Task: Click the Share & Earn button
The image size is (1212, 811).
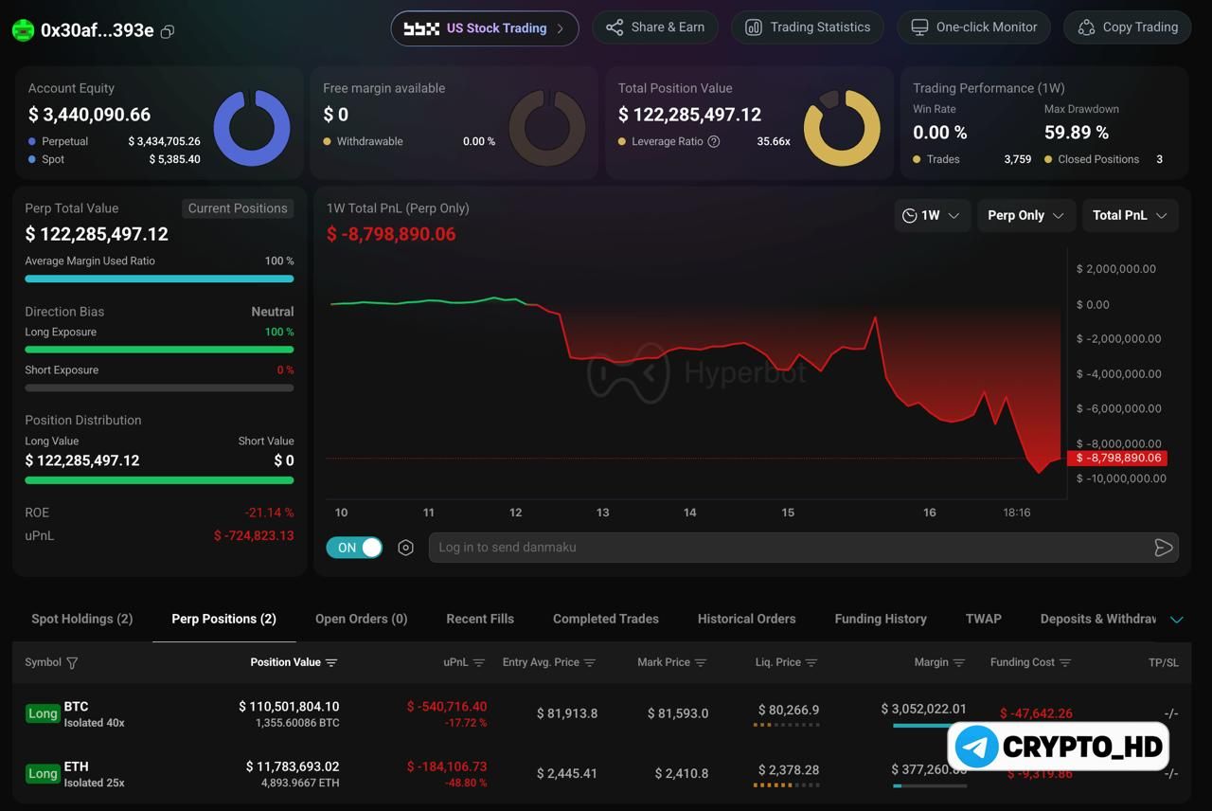Action: 655,27
